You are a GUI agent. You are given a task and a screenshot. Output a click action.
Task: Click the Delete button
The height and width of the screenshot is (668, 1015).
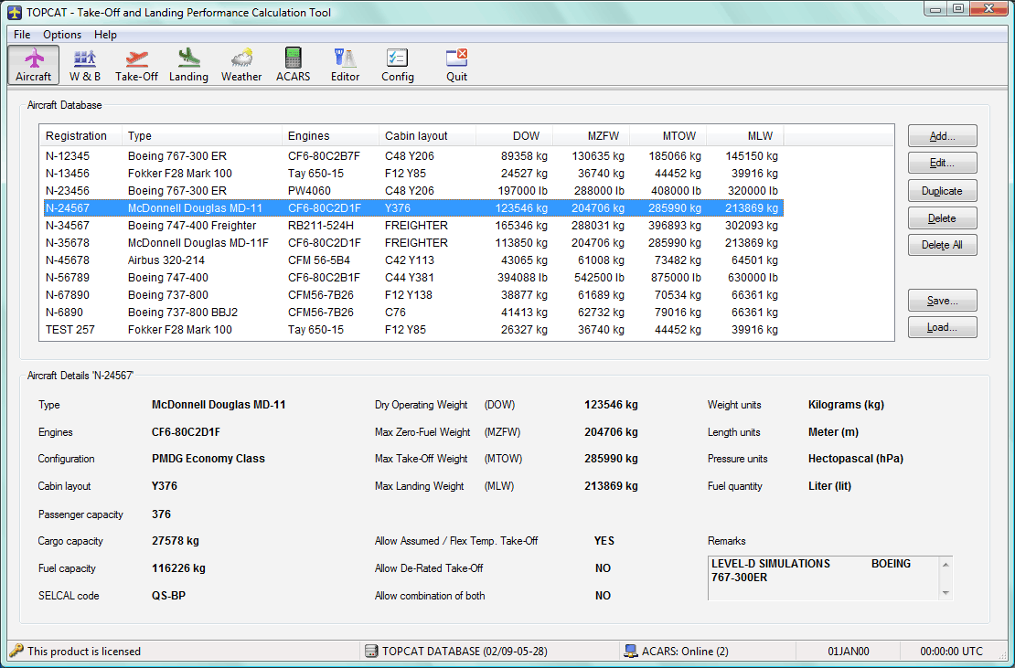click(x=942, y=218)
